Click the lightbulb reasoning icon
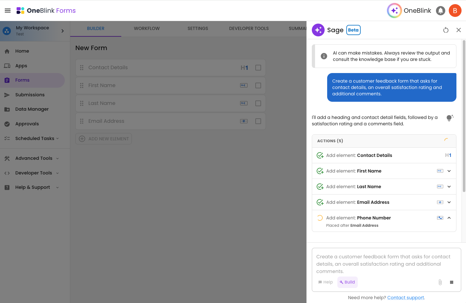 [x=450, y=118]
